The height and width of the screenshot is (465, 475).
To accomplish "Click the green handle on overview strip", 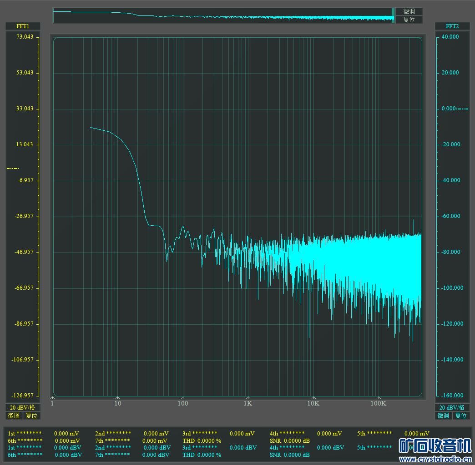I will pyautogui.click(x=393, y=15).
